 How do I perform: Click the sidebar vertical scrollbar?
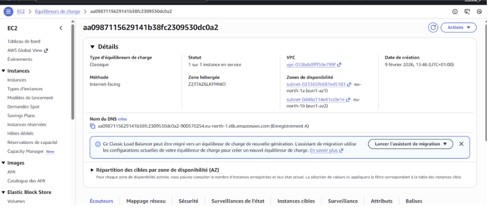[x=73, y=72]
